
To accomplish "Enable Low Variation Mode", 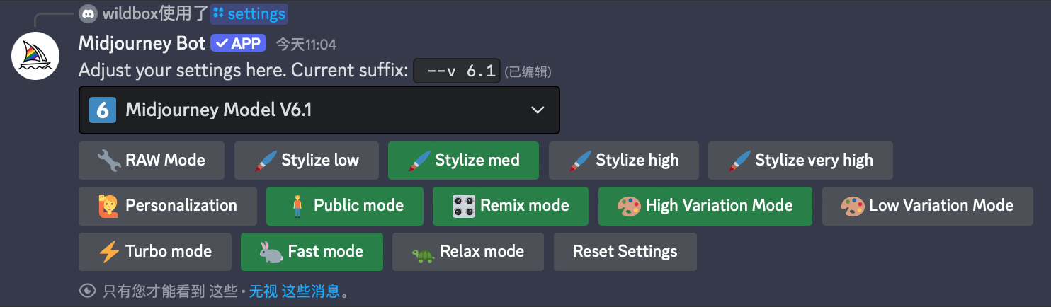I will [x=928, y=206].
